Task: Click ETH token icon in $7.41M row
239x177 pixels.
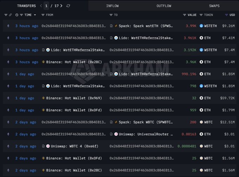Action: pyautogui.click(x=201, y=38)
